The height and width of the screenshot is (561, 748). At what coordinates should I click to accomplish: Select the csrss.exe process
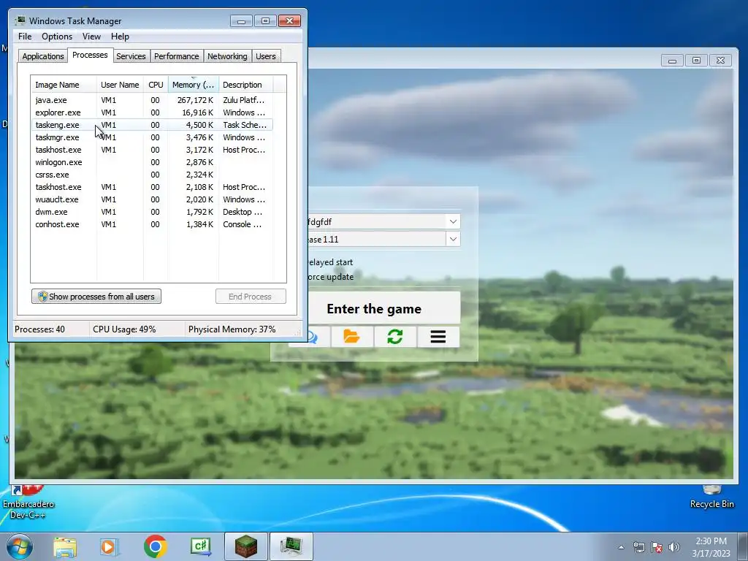[x=152, y=175]
